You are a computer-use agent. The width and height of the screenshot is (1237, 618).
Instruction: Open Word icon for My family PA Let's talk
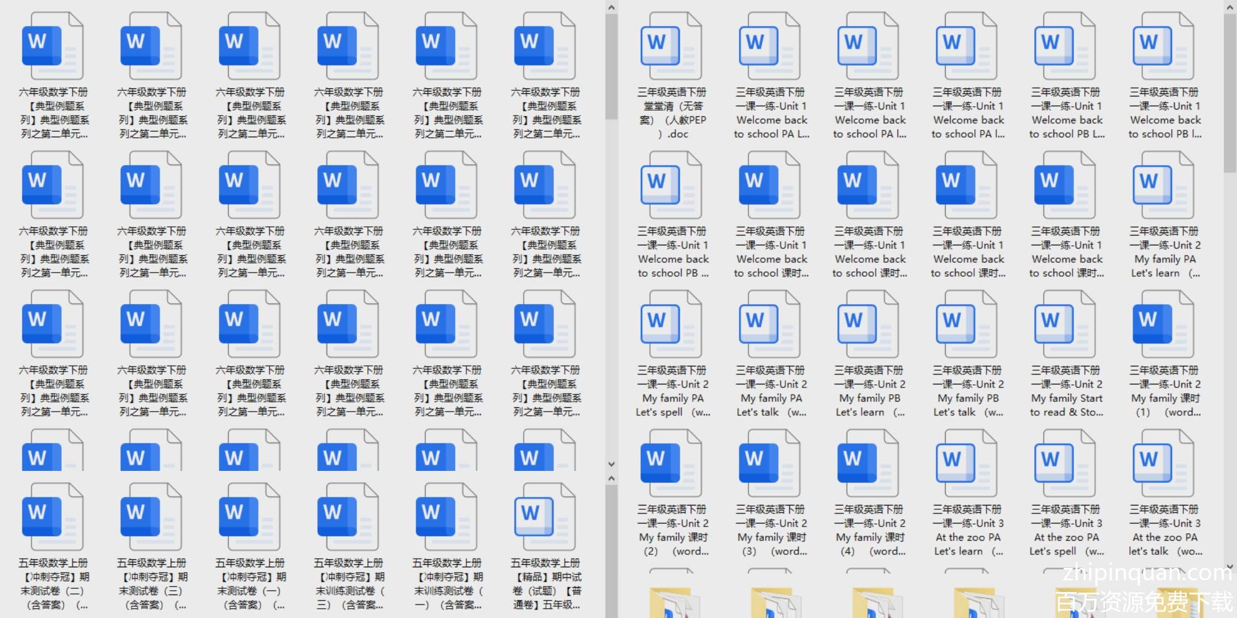click(769, 324)
